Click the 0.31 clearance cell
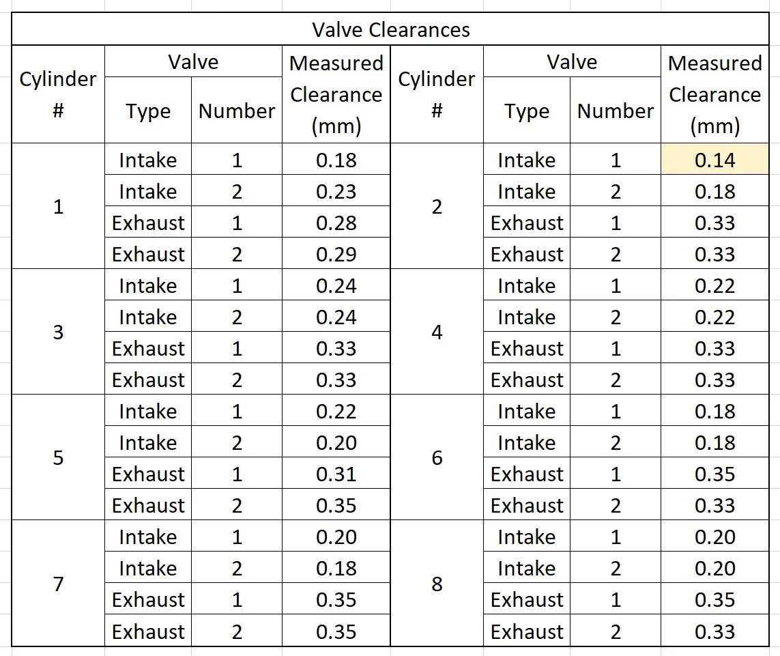This screenshot has height=656, width=780. [336, 474]
